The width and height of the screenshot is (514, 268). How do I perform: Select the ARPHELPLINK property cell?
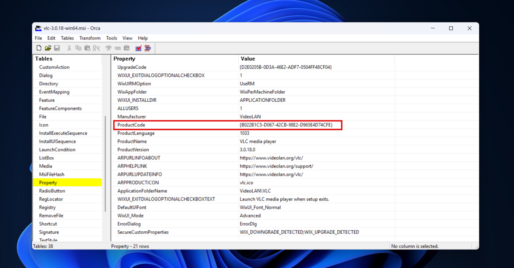point(132,166)
